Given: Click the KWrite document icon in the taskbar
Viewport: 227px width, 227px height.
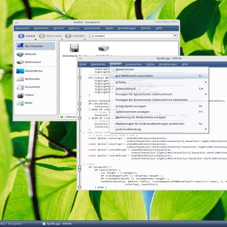Looking at the screenshot, I should (x=44, y=224).
